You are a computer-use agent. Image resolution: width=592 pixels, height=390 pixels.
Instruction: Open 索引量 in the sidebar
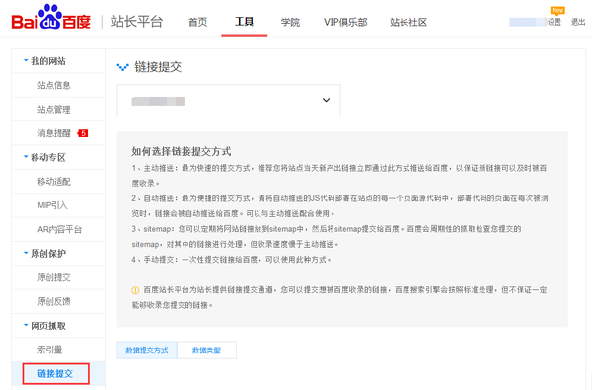pyautogui.click(x=49, y=350)
